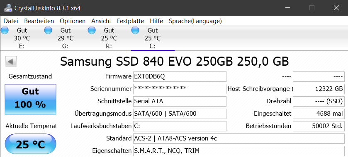Select the blue status orb for drive R:
Screen dimensions: 348x157
point(92,30)
